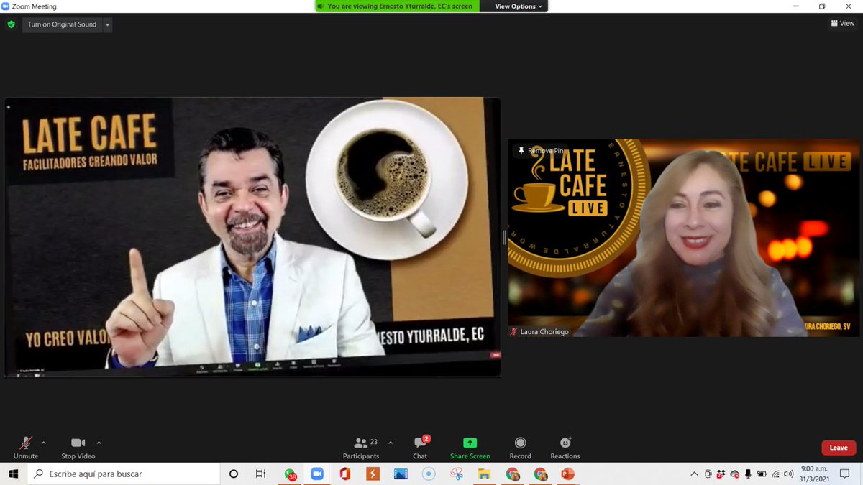Open the clock showing 9:00 a.m.
This screenshot has width=863, height=485.
pos(813,474)
